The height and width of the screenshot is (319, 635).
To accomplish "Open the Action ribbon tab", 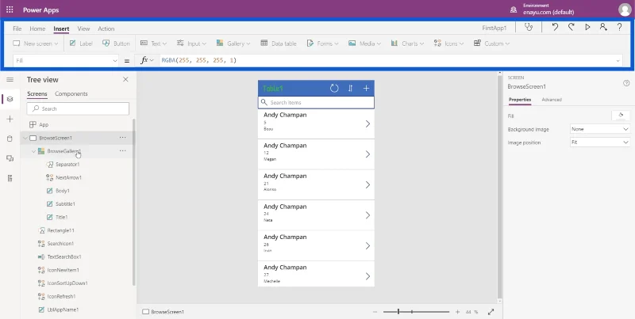I will (x=106, y=28).
